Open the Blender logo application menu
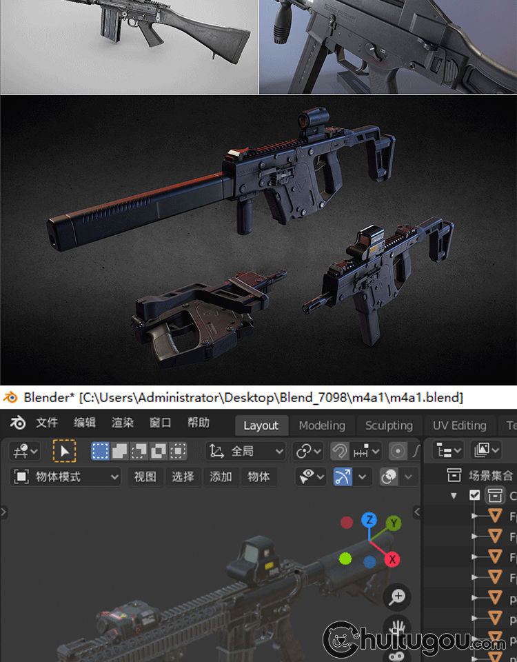Screen dimensions: 517x662 17,423
